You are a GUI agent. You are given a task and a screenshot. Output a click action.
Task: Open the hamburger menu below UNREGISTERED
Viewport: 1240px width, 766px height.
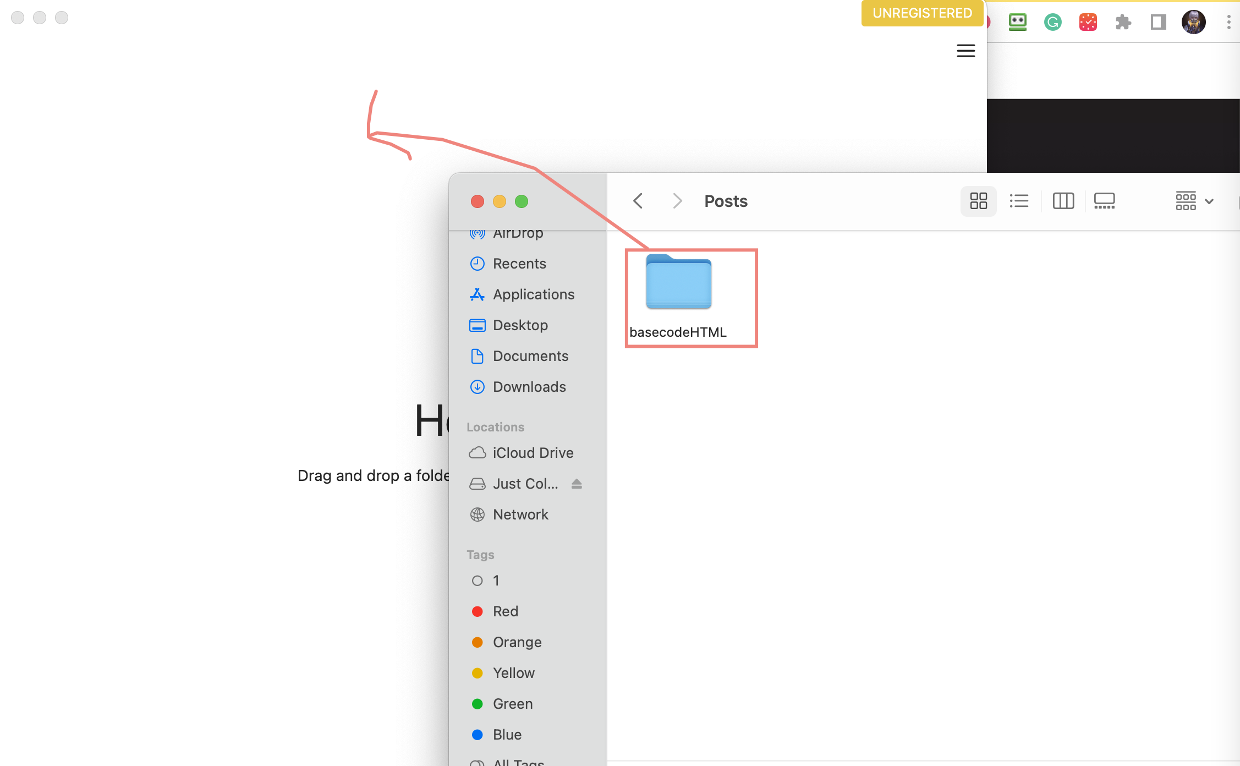click(965, 51)
